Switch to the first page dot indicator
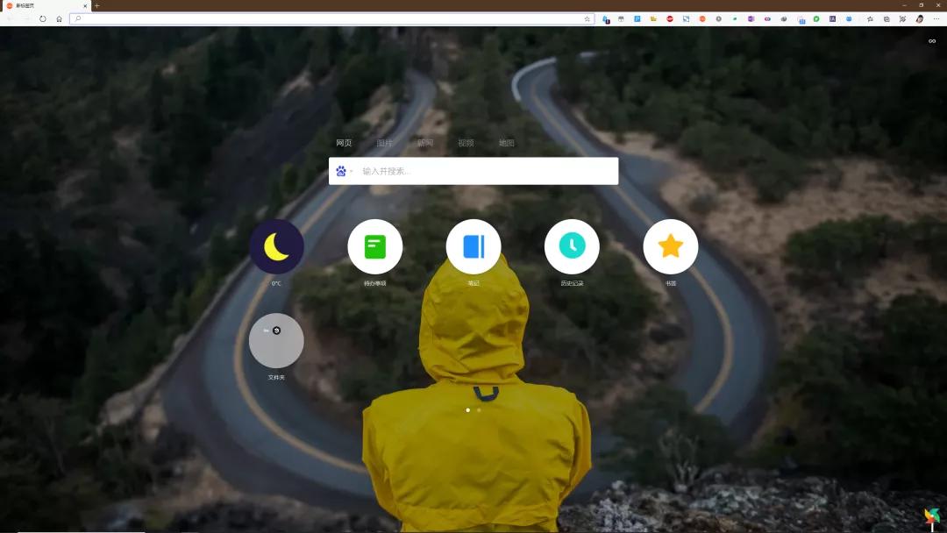 [x=468, y=410]
